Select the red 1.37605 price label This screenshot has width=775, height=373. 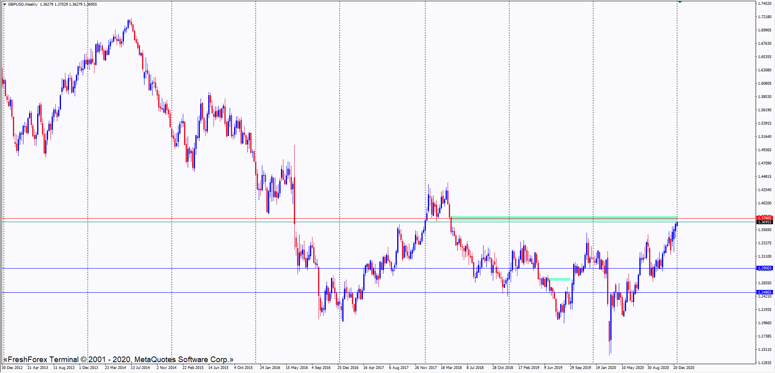coord(764,218)
